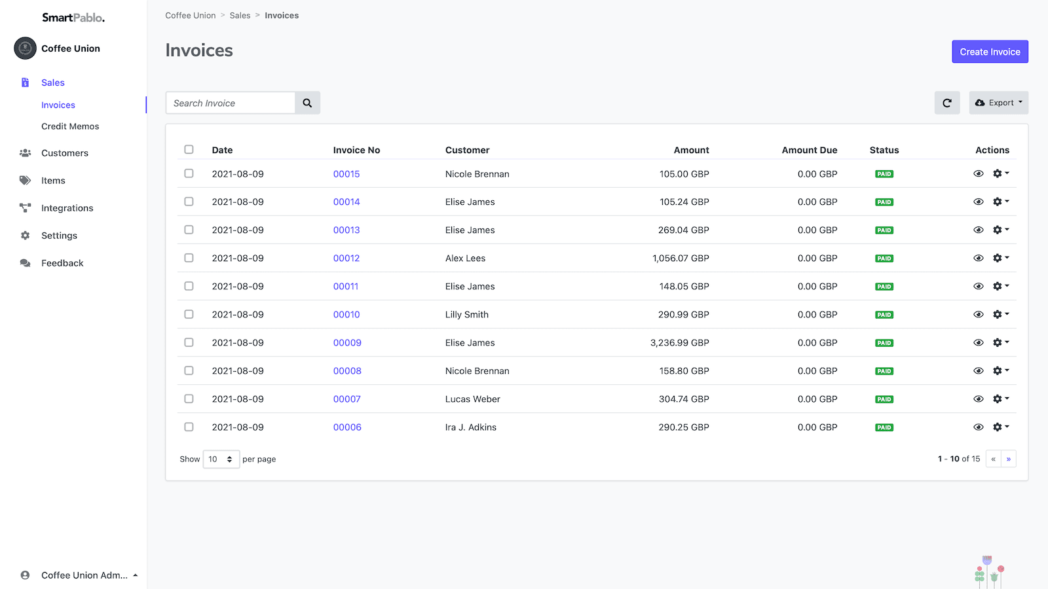Click the Create Invoice button
Image resolution: width=1048 pixels, height=589 pixels.
[x=990, y=51]
